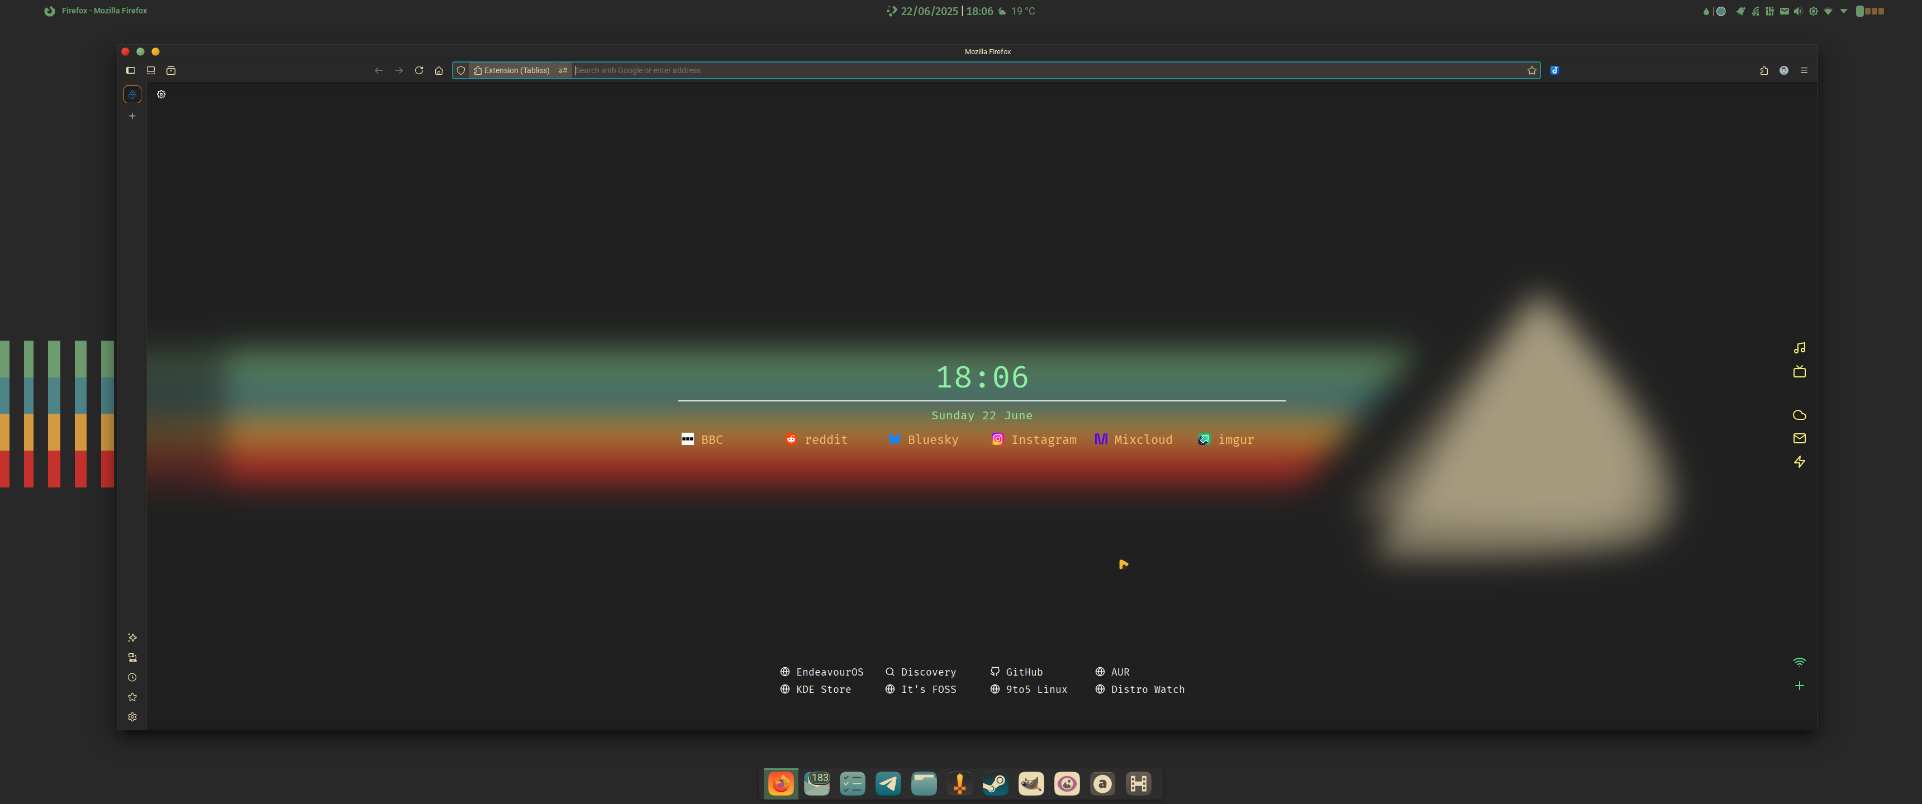Screen dimensions: 1922x804
Task: Toggle the sidebar visibility button
Action: tap(131, 70)
